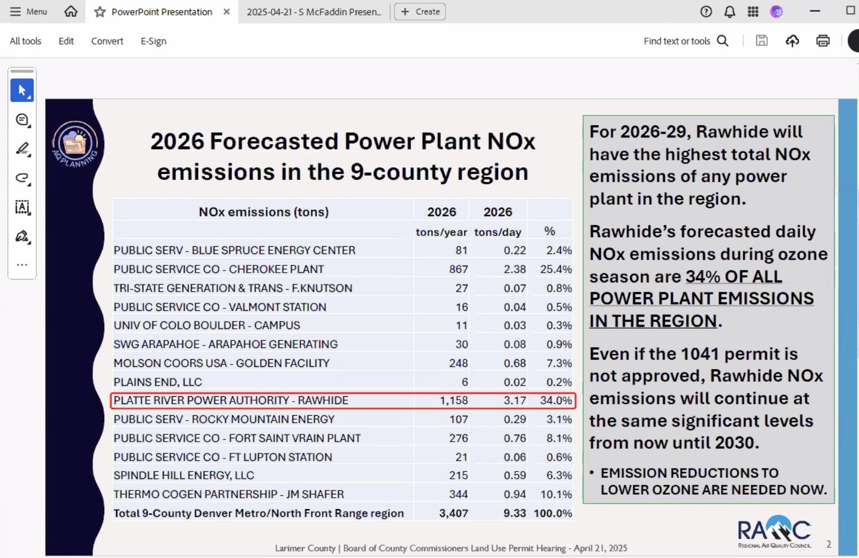Screen dimensions: 859x558
Task: Choose the Add text box tool
Action: pos(22,208)
